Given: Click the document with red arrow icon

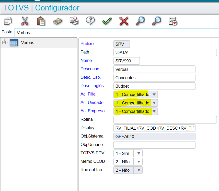Looking at the screenshot, I should click(x=173, y=21).
